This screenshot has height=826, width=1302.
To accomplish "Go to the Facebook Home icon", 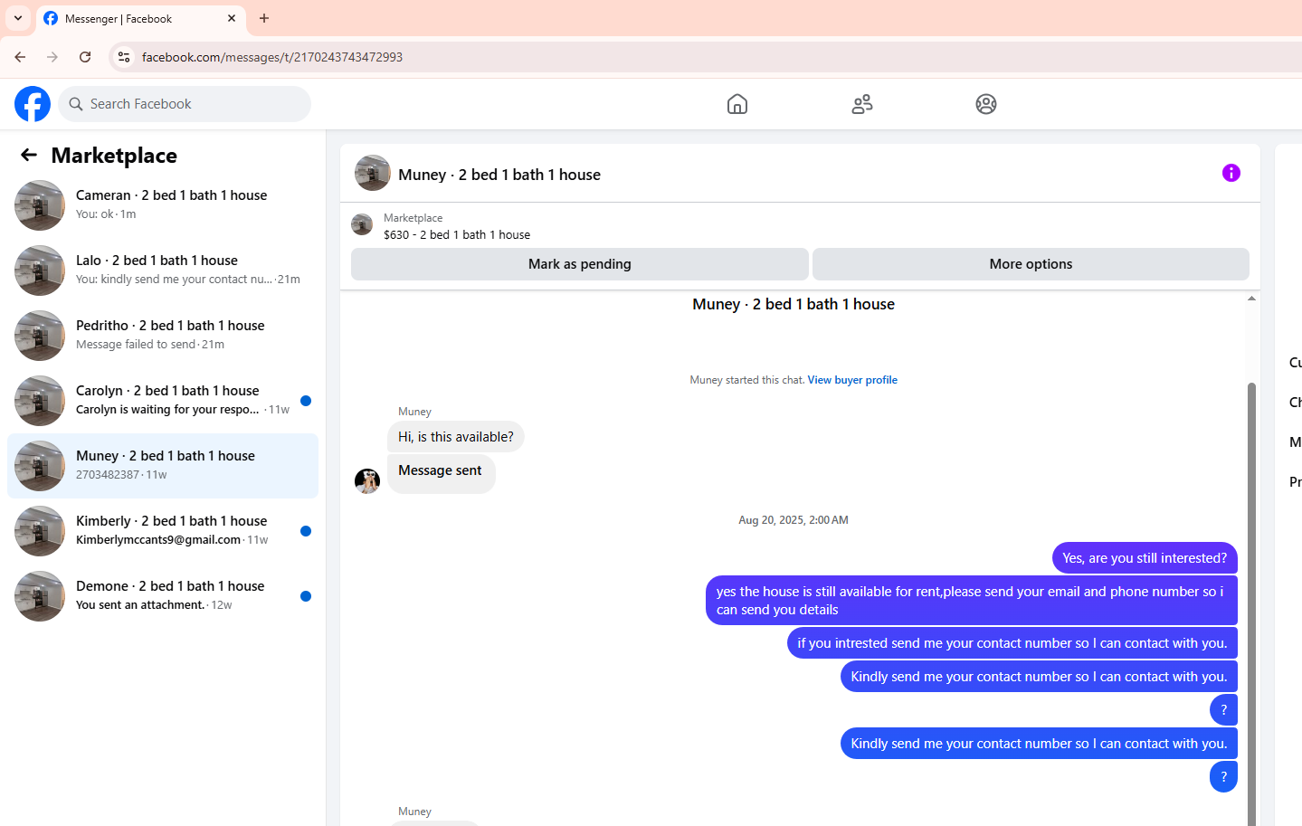I will tap(737, 104).
